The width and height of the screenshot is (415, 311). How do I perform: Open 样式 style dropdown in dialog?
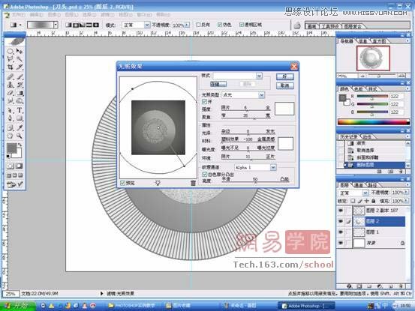coord(259,76)
